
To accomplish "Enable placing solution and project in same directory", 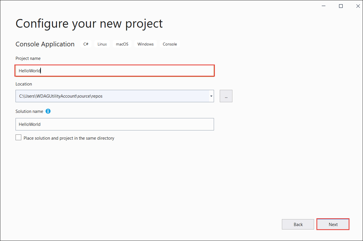I will 18,137.
